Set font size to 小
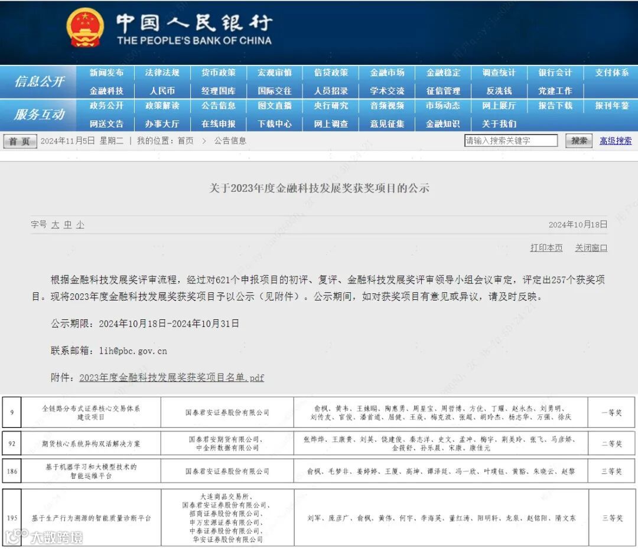Image resolution: width=638 pixels, height=549 pixels. 80,224
